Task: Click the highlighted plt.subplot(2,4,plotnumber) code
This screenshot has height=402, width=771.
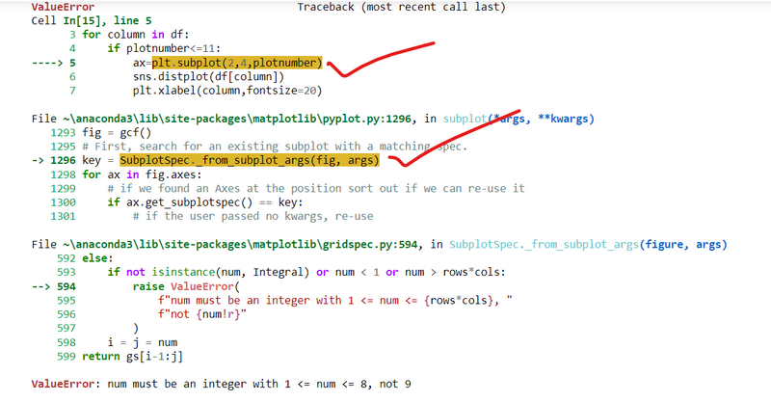Action: [x=236, y=62]
